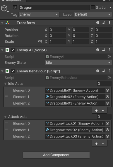This screenshot has height=167, width=113.
Task: Open the Tag dropdown showing Enemy
Action: [x=39, y=14]
